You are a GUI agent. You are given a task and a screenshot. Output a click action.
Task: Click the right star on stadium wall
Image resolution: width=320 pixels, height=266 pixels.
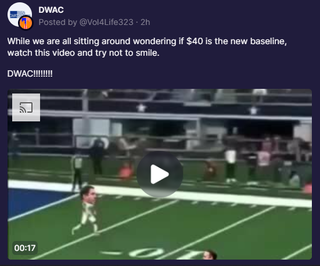pyautogui.click(x=253, y=110)
